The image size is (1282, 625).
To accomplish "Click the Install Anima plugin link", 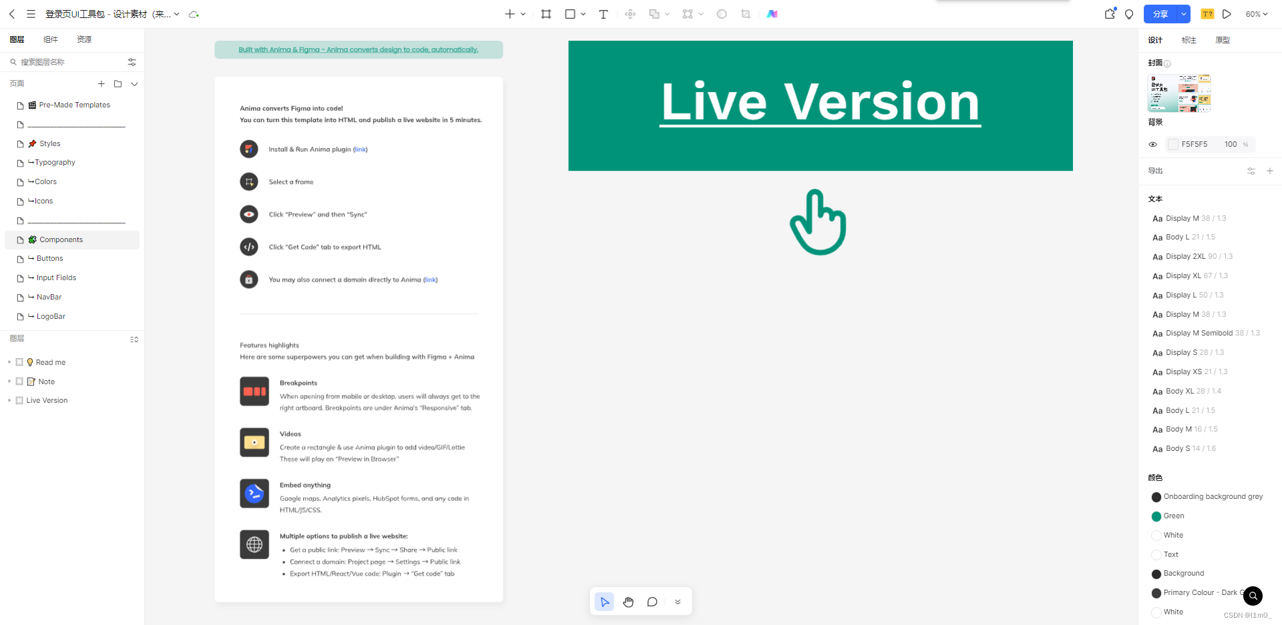I will 361,149.
